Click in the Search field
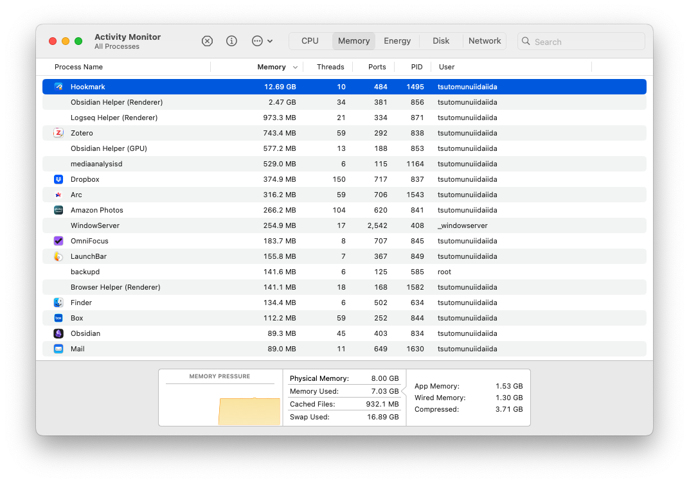Screen dimensions: 689x483 (x=581, y=41)
